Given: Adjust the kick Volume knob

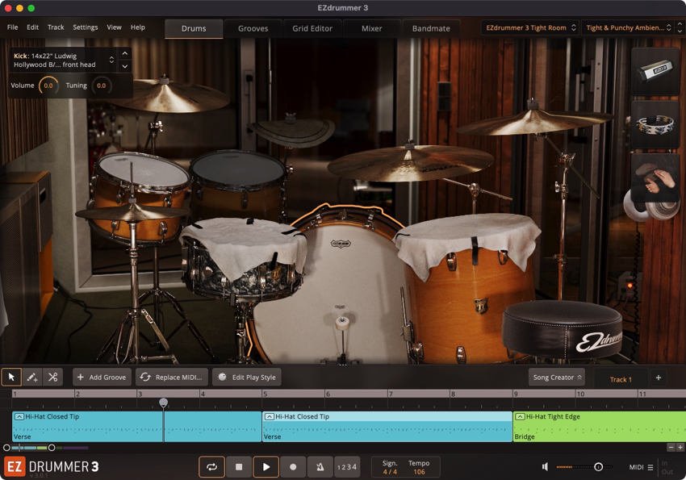Looking at the screenshot, I should tap(48, 86).
